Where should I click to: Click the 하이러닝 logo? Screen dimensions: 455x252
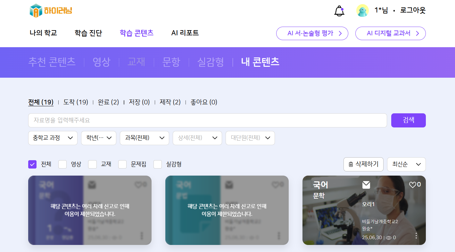coord(51,11)
